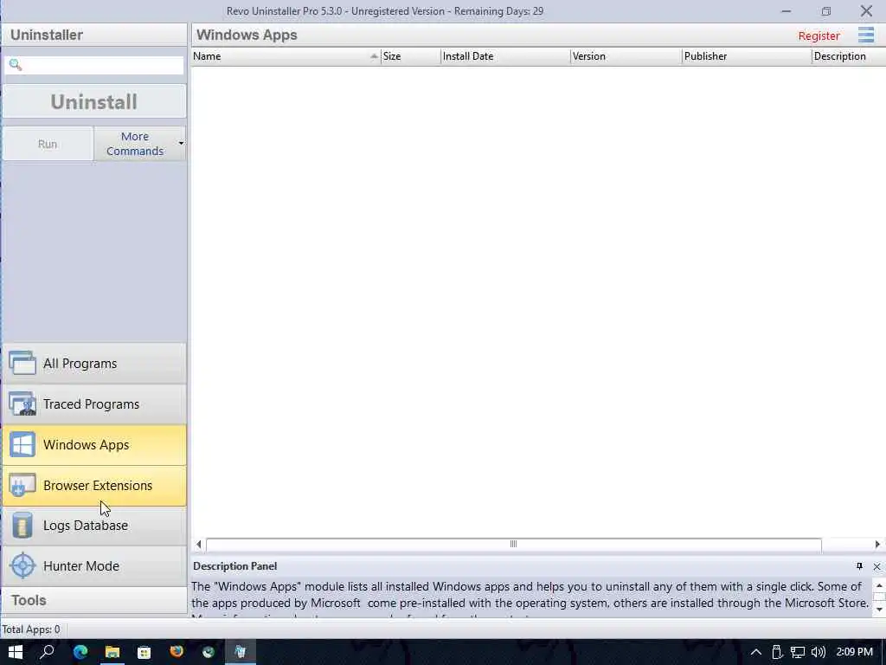Open the Logs Database module
886x665 pixels.
93,526
